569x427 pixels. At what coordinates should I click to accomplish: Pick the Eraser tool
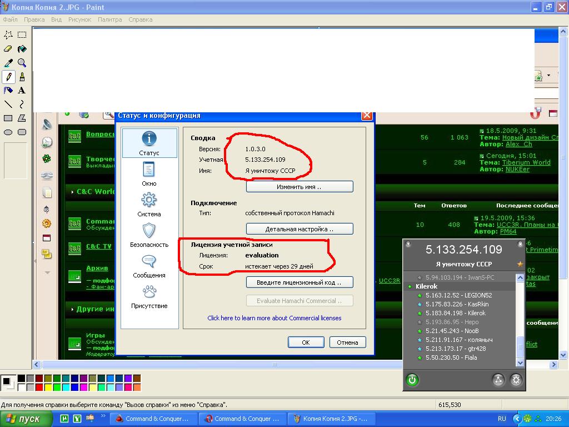coord(8,49)
